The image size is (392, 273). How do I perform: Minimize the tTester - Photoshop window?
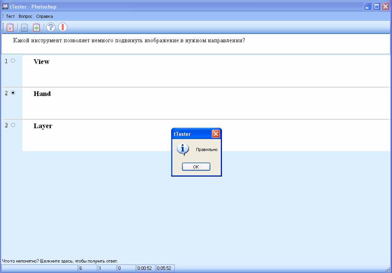[x=368, y=7]
